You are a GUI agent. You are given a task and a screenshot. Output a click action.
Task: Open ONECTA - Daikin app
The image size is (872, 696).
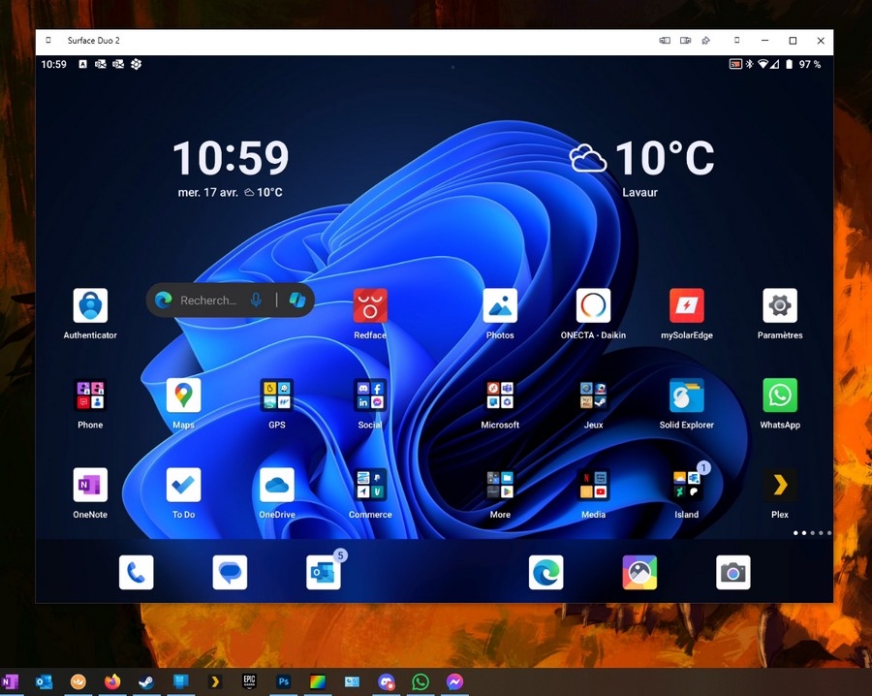pyautogui.click(x=593, y=306)
